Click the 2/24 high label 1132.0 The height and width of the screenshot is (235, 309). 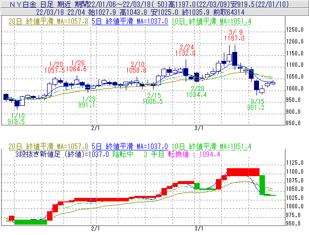coord(185,53)
